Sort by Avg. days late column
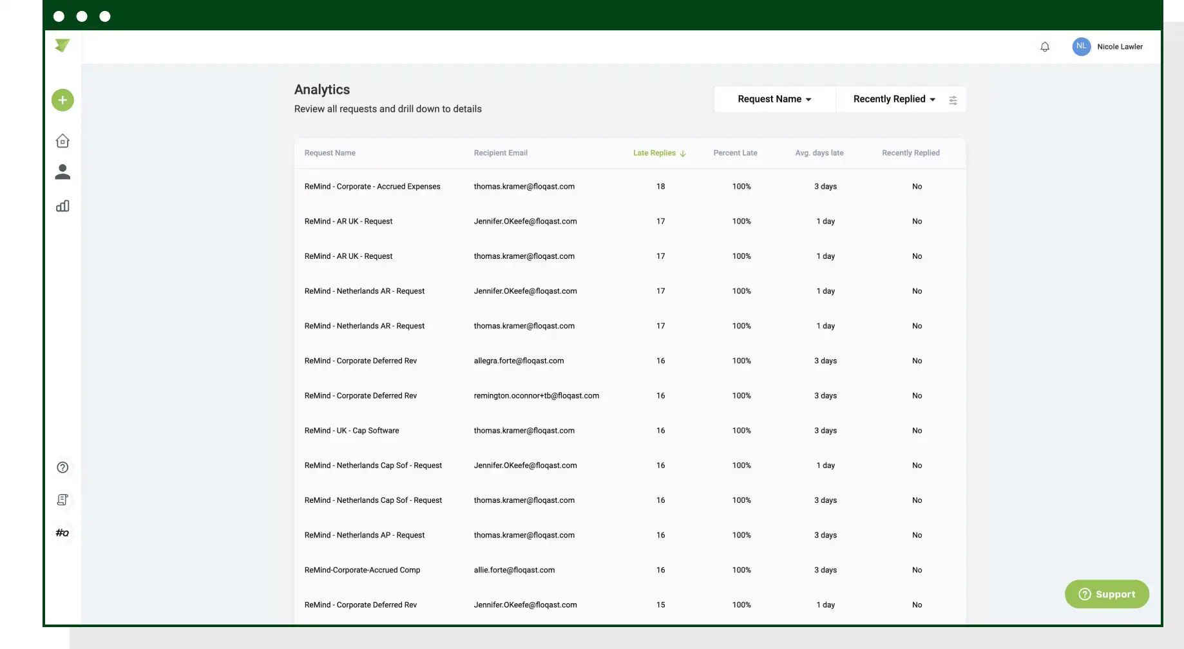Screen dimensions: 1184x649 pyautogui.click(x=819, y=153)
